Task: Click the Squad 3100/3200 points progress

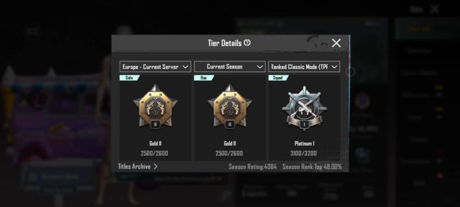Action: pyautogui.click(x=304, y=153)
